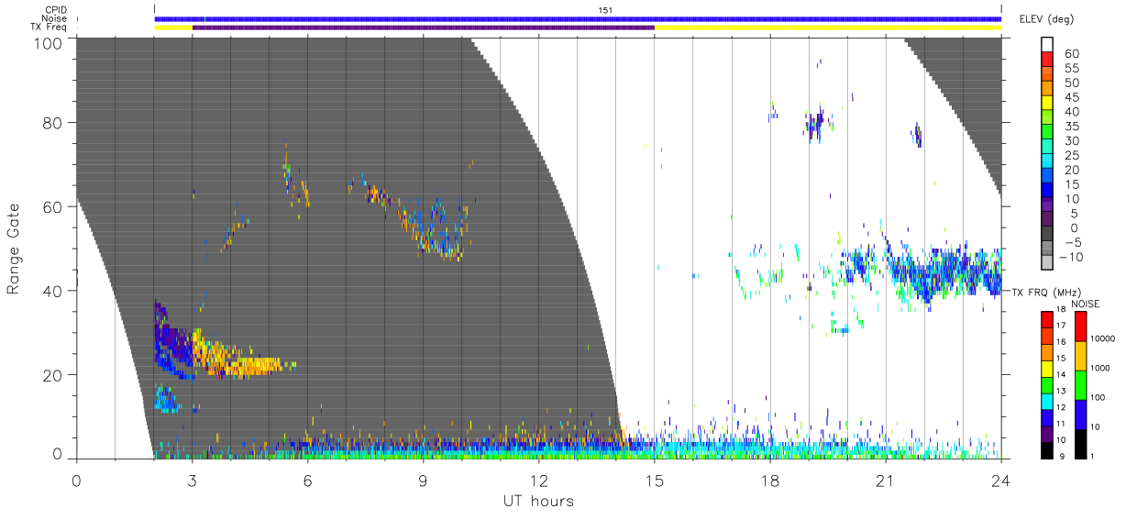Click the 80 tick on the Range Gate axis
1126x520 pixels.
(x=53, y=123)
